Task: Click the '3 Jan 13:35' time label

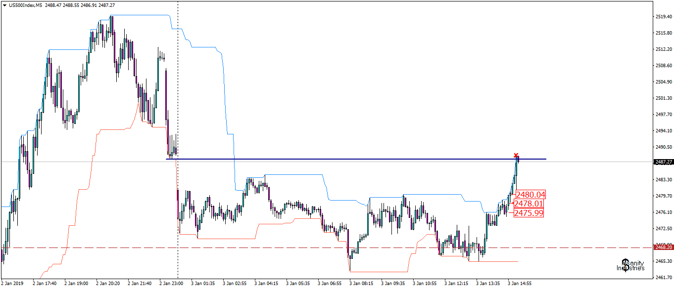Action: 488,284
